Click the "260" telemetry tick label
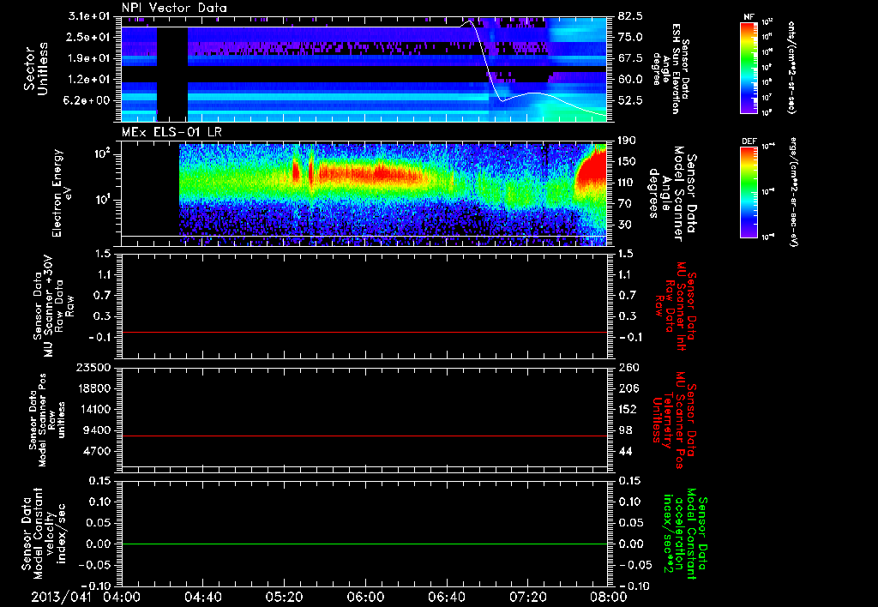The width and height of the screenshot is (878, 607). pos(628,368)
